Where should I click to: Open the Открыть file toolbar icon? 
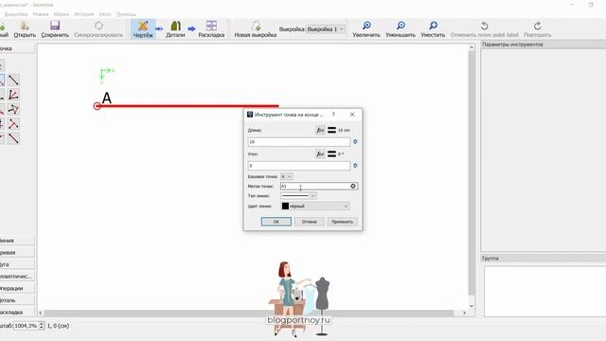pos(25,29)
